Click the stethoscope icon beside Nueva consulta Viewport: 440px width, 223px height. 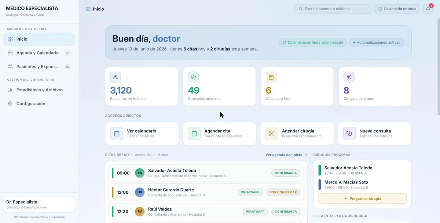click(349, 134)
